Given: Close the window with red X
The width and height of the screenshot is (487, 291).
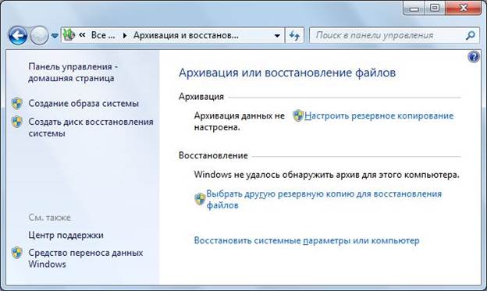Looking at the screenshot, I should point(463,8).
